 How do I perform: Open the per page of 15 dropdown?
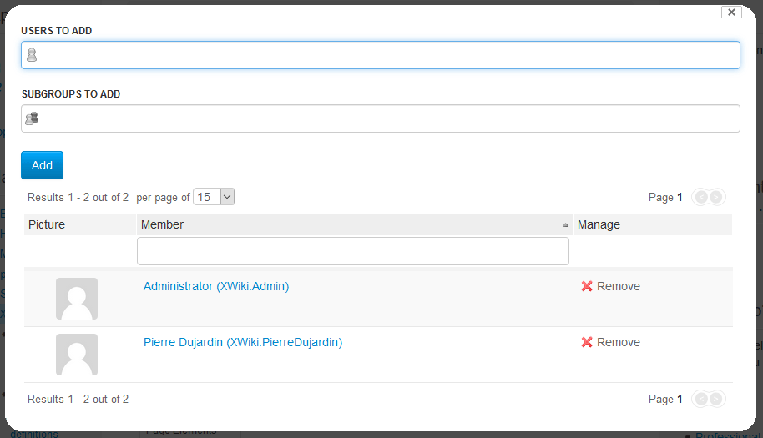(x=214, y=197)
